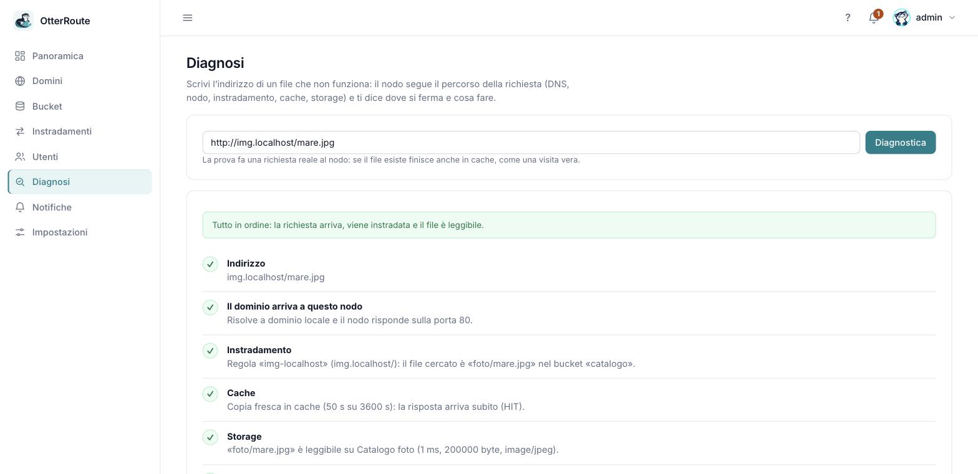This screenshot has width=978, height=474.
Task: Expand the admin user dropdown chevron
Action: (x=952, y=17)
